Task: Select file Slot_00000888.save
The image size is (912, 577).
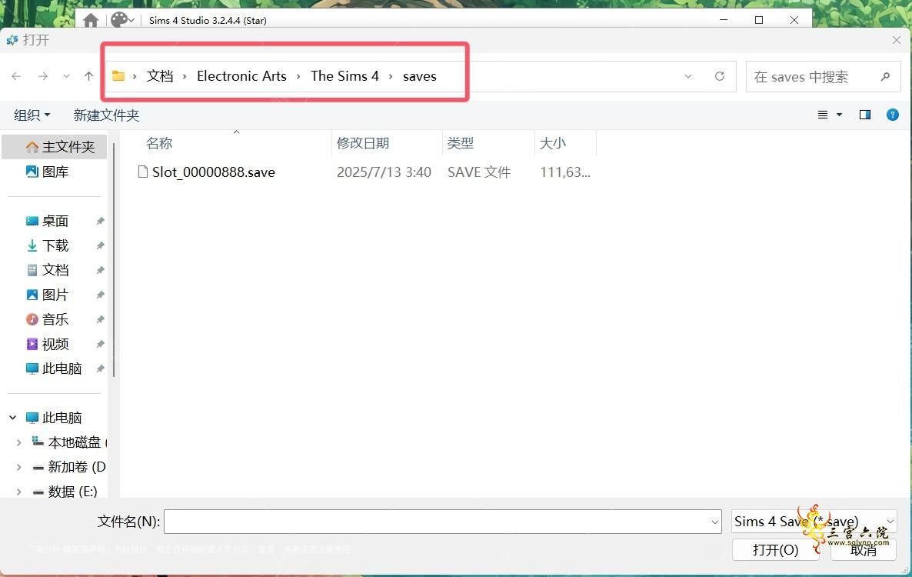Action: 214,172
